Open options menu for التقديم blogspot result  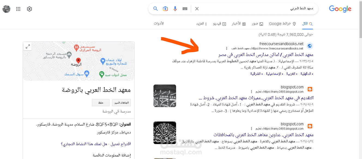click(252, 92)
